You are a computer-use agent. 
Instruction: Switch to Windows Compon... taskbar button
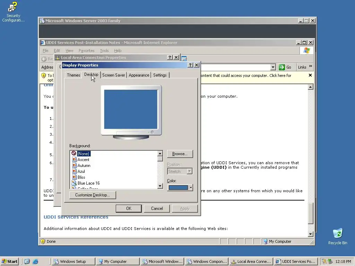coord(206,261)
